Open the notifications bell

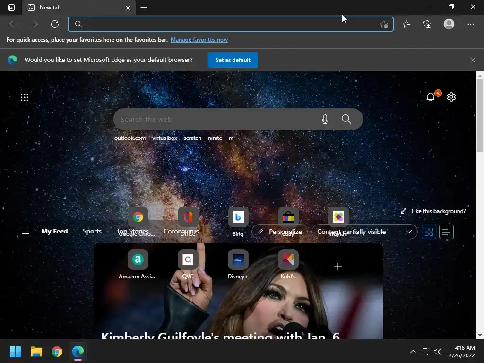pos(431,97)
